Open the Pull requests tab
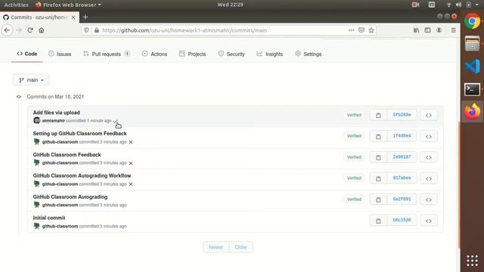Viewport: 484px width, 272px height. [107, 54]
